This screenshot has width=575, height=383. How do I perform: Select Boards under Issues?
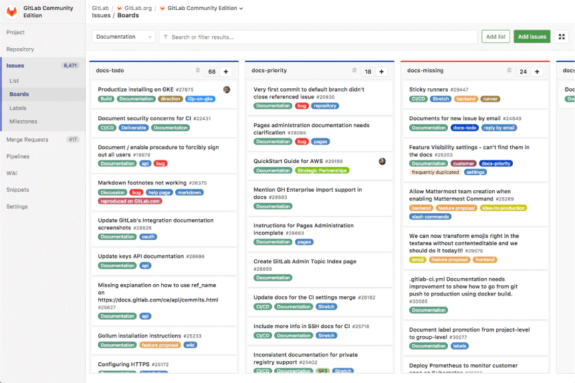tap(19, 94)
